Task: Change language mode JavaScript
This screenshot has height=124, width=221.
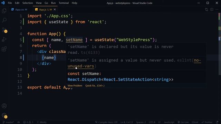Action: tap(169, 122)
